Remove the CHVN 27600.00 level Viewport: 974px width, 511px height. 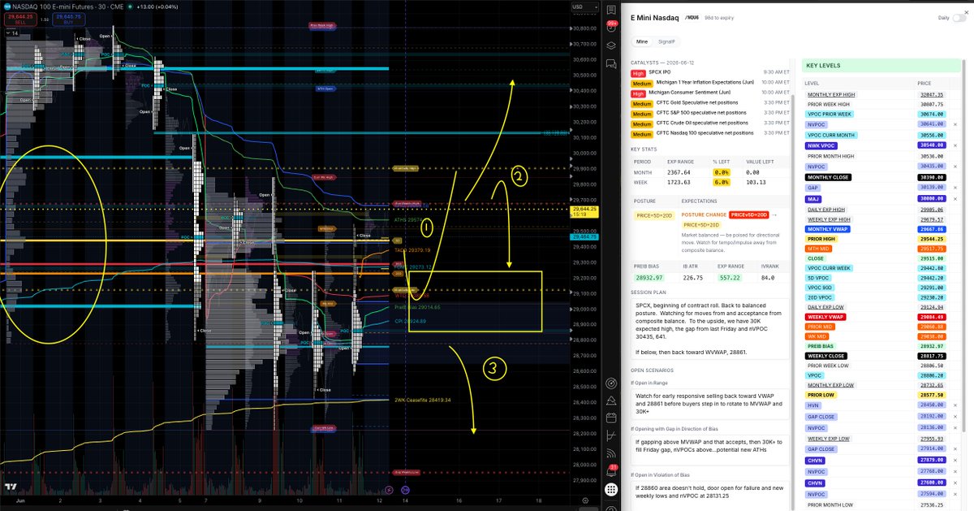point(955,482)
